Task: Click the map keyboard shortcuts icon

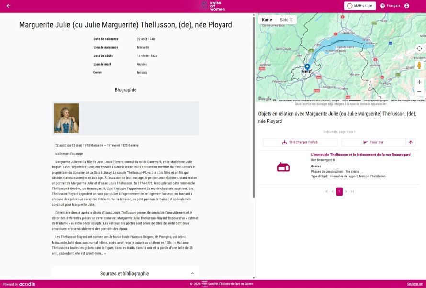Action: click(x=274, y=100)
